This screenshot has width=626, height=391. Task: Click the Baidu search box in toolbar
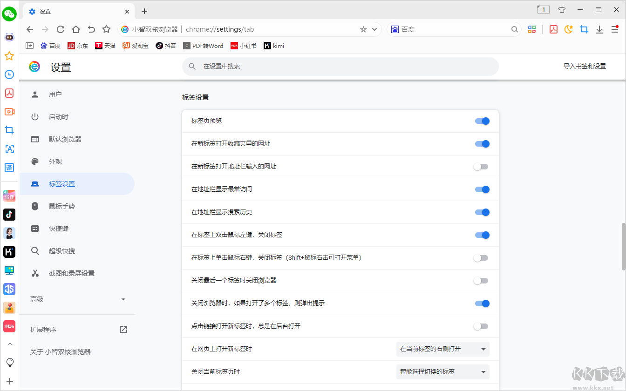click(x=454, y=29)
